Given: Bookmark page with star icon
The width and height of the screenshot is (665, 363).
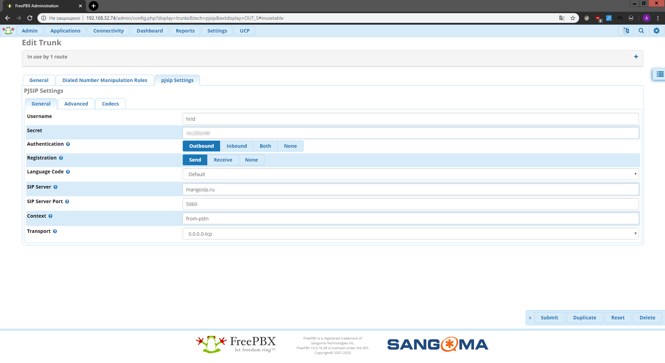Looking at the screenshot, I should click(x=573, y=18).
